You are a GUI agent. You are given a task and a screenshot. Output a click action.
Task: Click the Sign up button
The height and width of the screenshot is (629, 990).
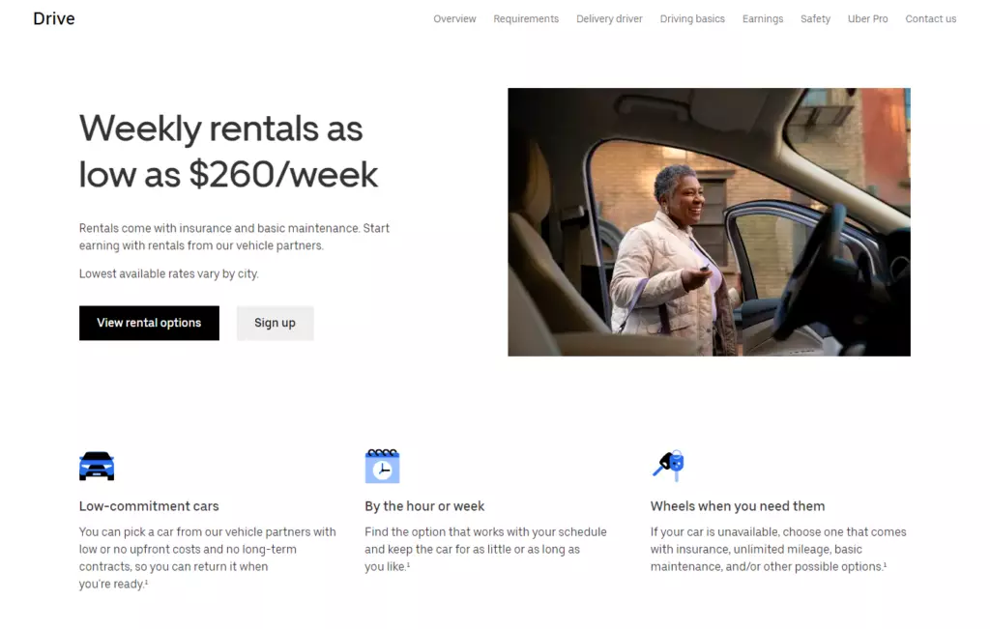(x=275, y=323)
